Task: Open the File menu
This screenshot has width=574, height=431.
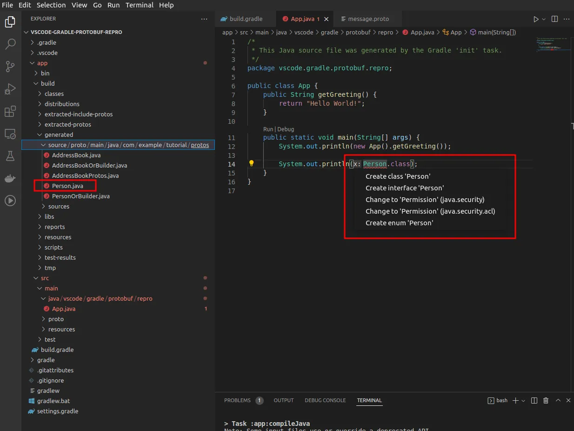Action: pyautogui.click(x=7, y=5)
